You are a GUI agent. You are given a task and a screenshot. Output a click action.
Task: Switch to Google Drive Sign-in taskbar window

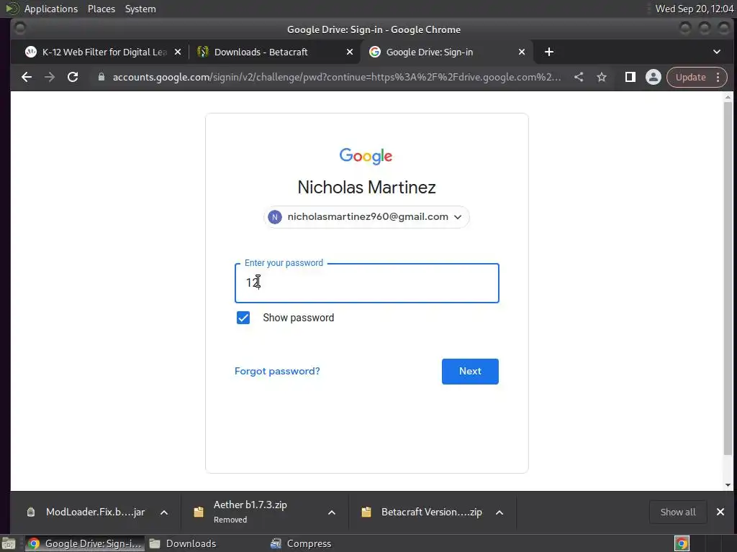click(85, 543)
